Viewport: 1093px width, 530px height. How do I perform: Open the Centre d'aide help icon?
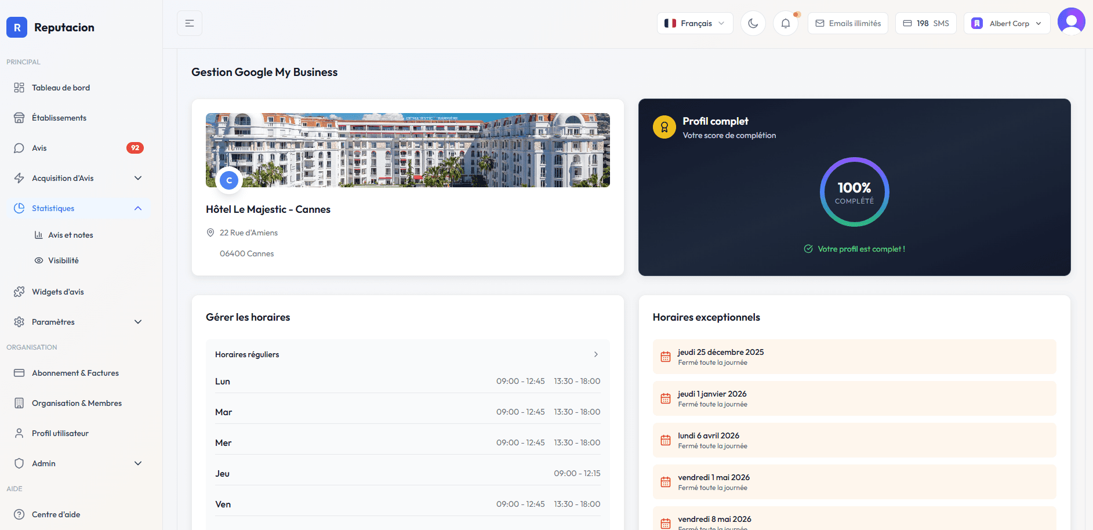19,514
